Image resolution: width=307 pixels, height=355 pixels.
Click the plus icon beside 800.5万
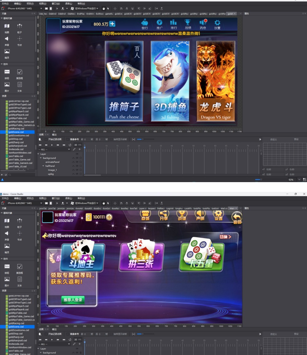point(112,24)
